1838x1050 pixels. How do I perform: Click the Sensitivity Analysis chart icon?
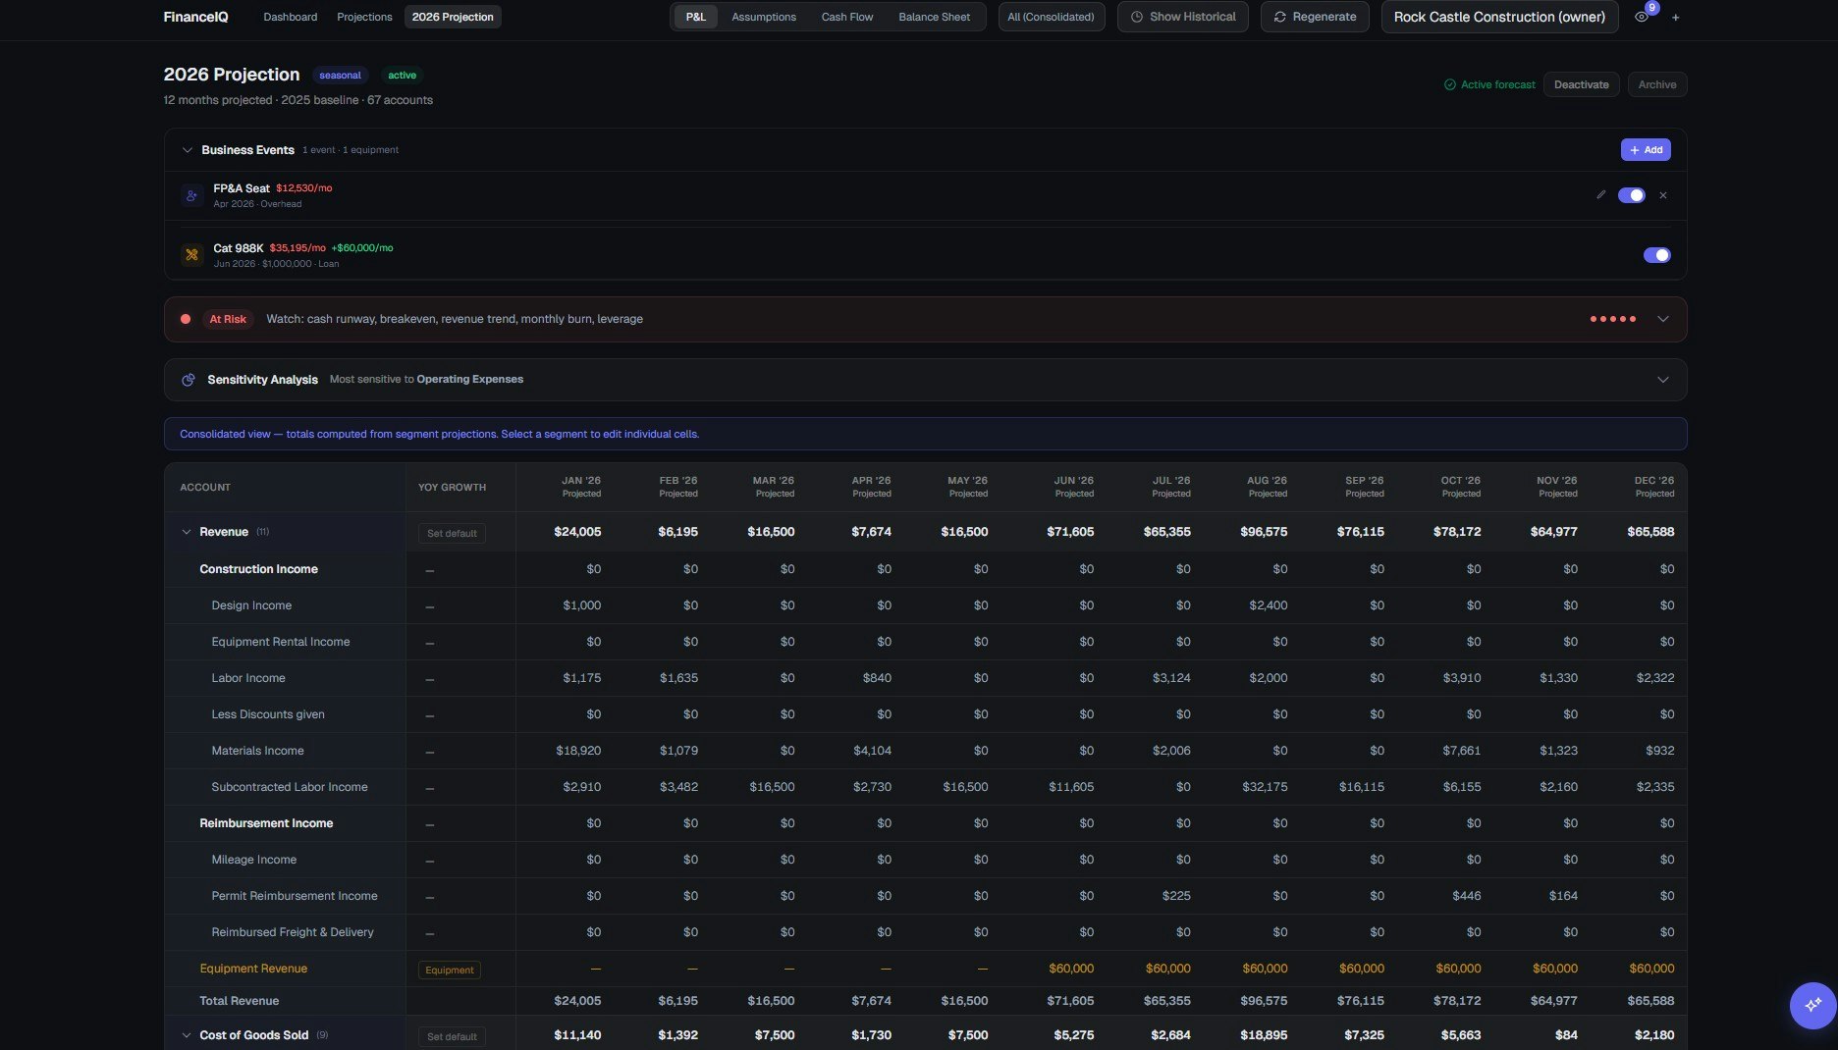point(189,380)
